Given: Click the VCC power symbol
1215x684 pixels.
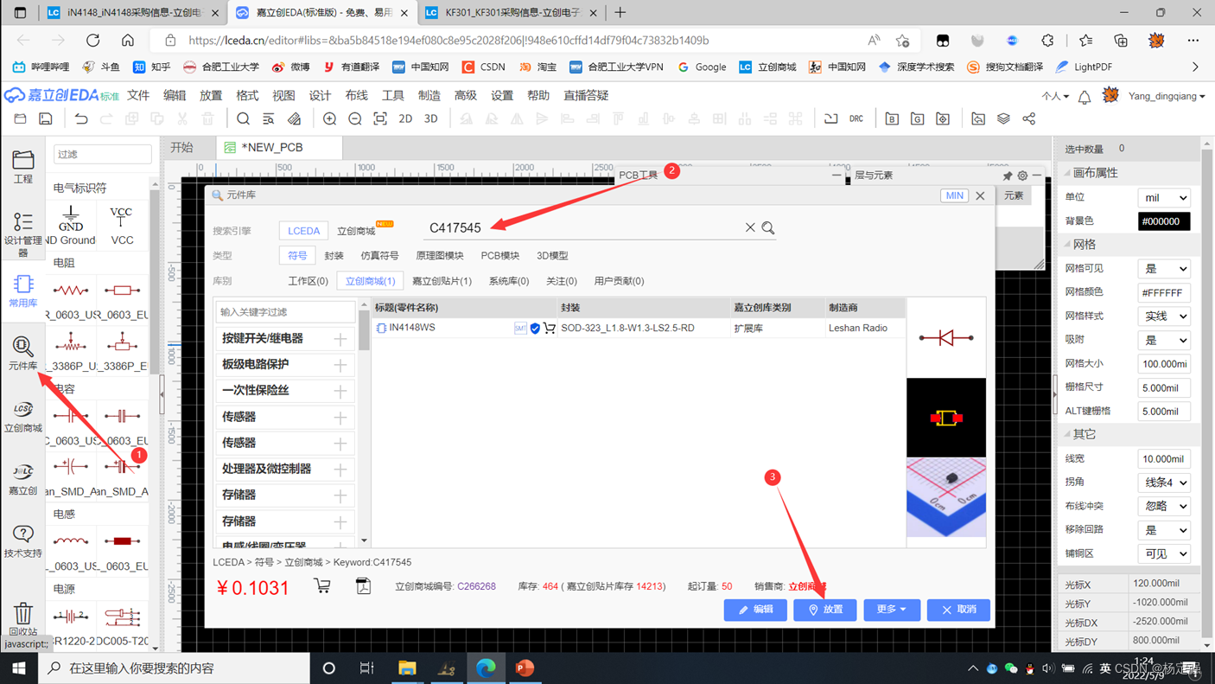Looking at the screenshot, I should tap(122, 226).
